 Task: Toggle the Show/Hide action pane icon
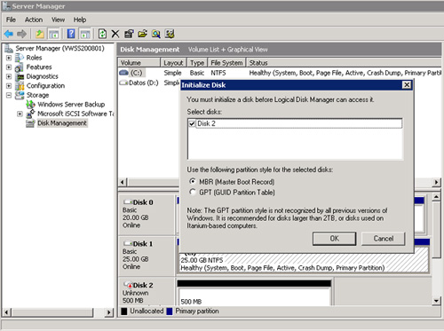click(85, 34)
